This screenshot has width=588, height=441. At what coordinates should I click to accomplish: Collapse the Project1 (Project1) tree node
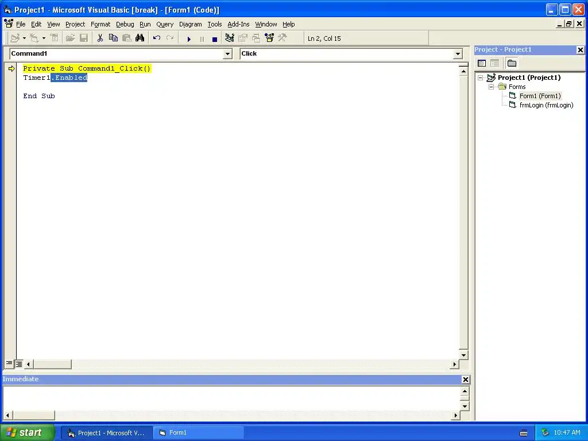(481, 78)
